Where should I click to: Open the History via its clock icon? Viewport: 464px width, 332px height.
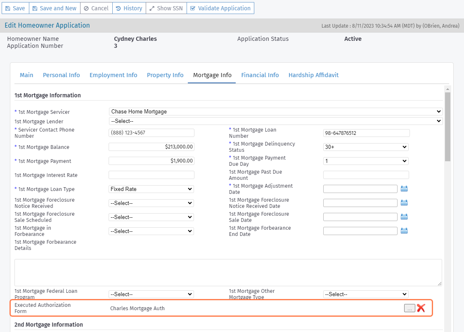[119, 8]
